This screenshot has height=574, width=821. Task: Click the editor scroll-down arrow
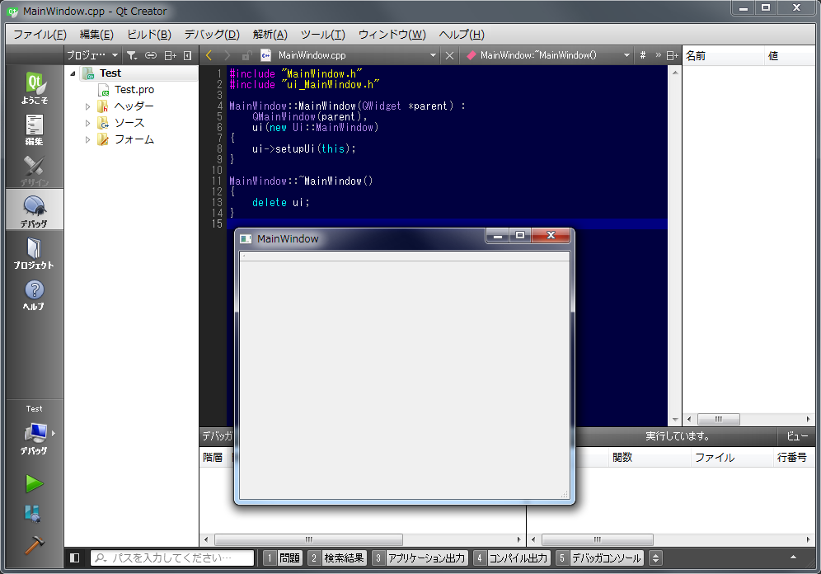click(675, 420)
